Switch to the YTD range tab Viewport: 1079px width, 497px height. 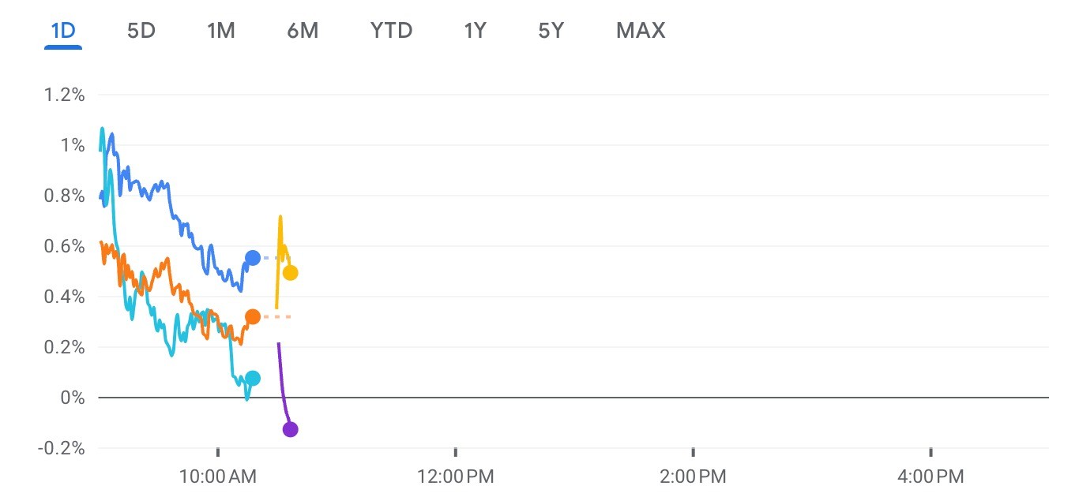392,31
